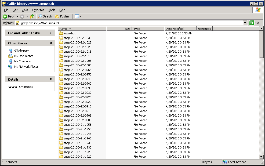Collapse the Details panel
The height and width of the screenshot is (166, 265).
click(51, 79)
